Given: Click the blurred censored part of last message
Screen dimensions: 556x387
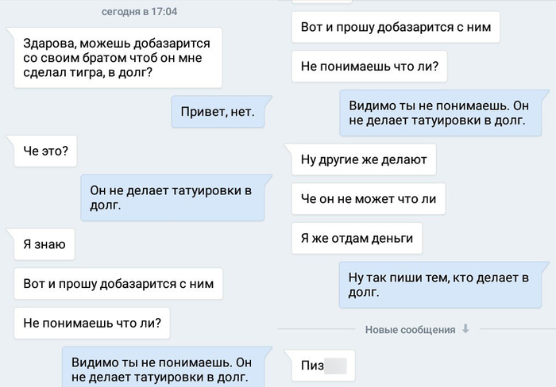Looking at the screenshot, I should (336, 366).
